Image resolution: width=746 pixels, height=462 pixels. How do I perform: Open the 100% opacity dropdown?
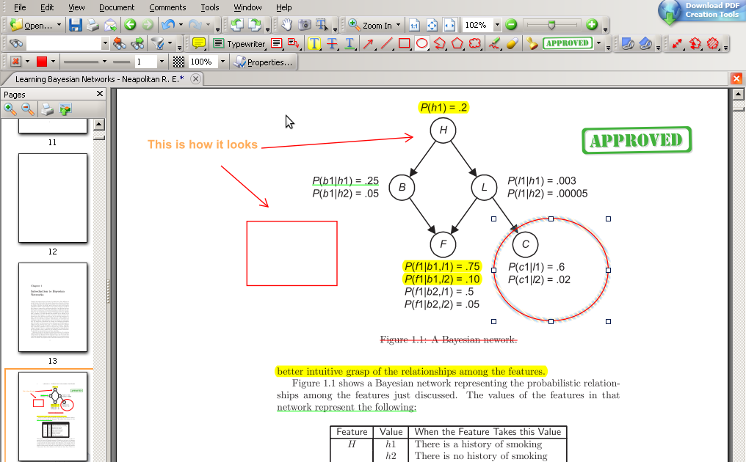(222, 62)
